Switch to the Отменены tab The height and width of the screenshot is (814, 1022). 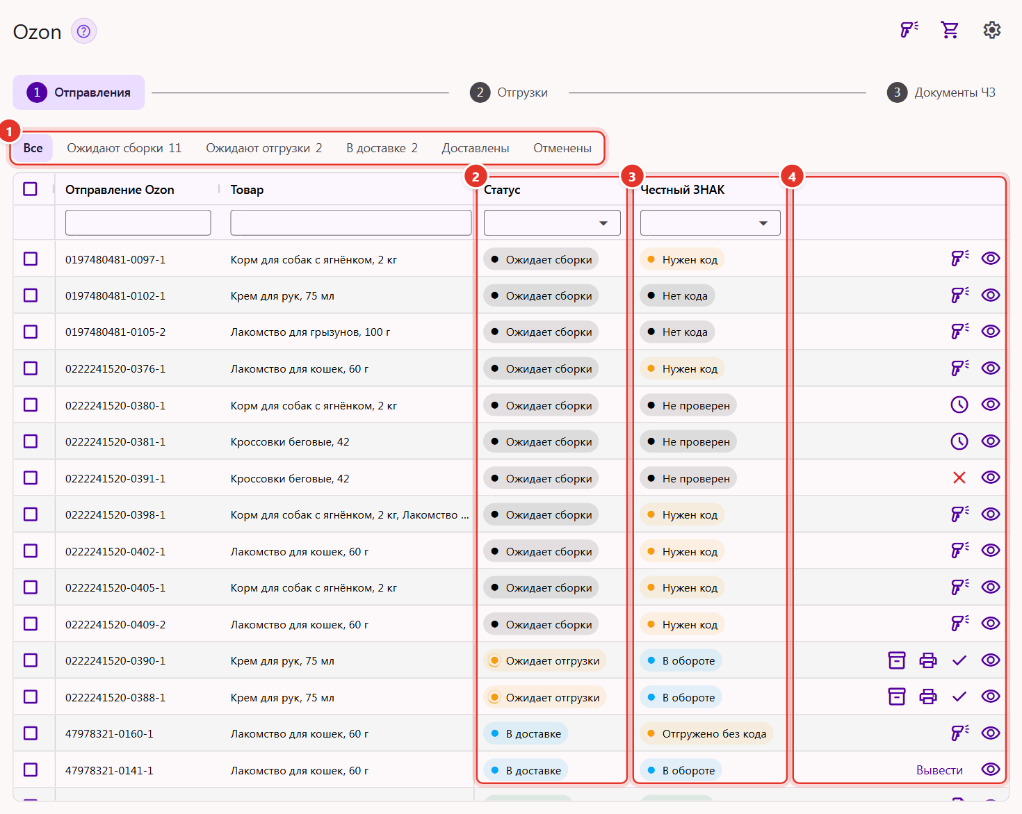point(562,148)
